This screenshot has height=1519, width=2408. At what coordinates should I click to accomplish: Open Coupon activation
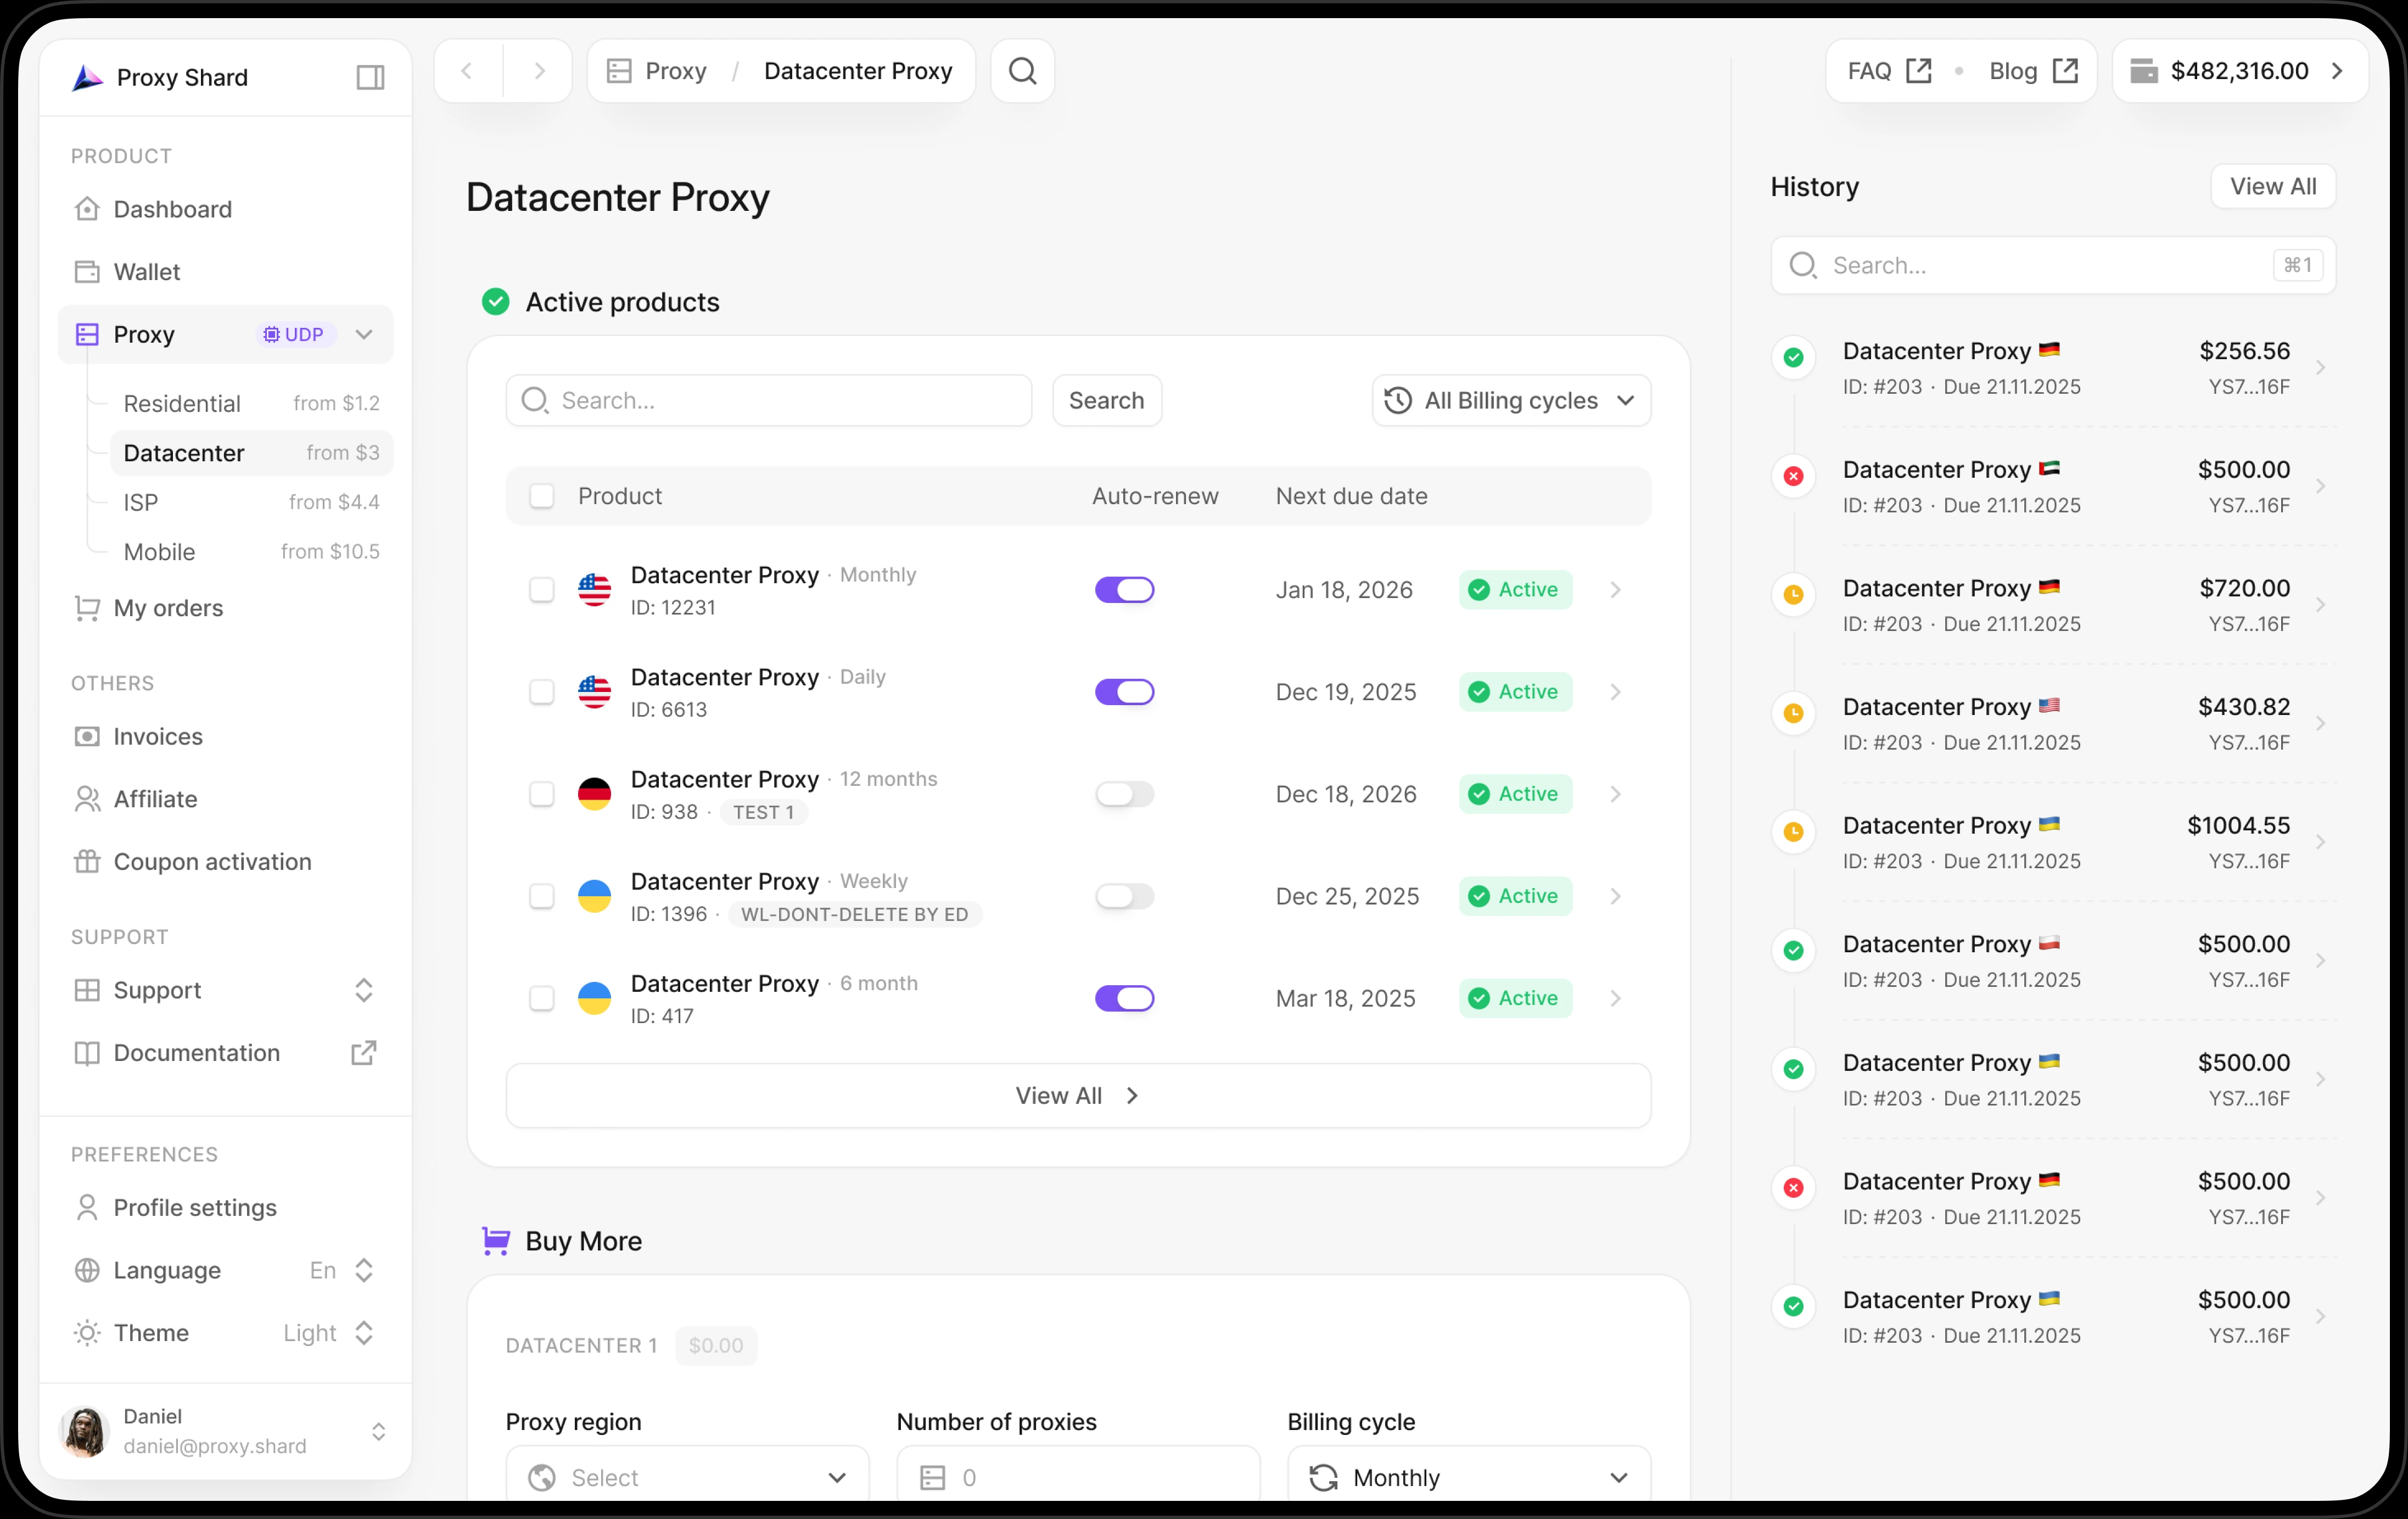coord(226,862)
